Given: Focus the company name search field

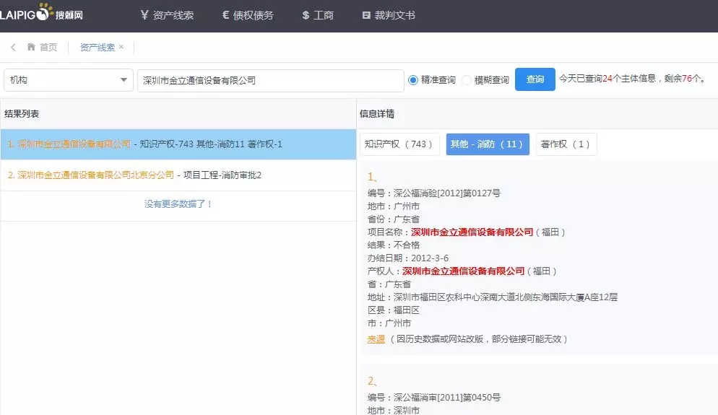Looking at the screenshot, I should tap(271, 81).
